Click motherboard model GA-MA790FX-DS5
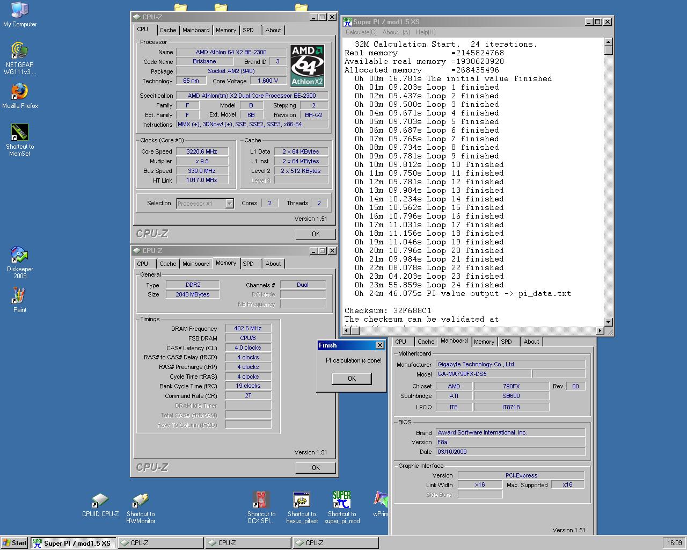687x550 pixels. 483,374
